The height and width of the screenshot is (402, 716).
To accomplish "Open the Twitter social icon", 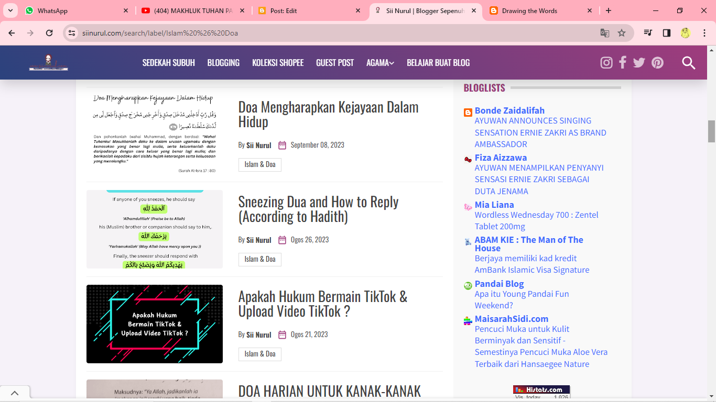I will coord(639,63).
